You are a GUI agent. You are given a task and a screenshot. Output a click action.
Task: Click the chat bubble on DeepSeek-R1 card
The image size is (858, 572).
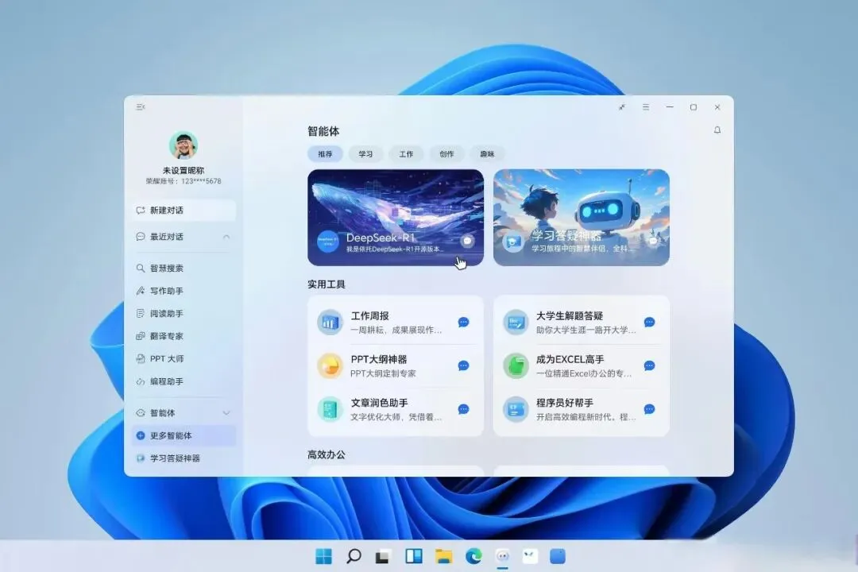[x=467, y=241]
